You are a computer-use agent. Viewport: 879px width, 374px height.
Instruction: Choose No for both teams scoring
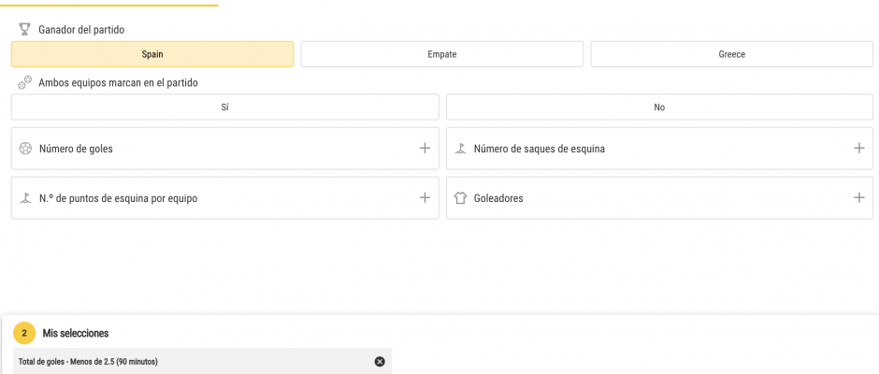[659, 108]
